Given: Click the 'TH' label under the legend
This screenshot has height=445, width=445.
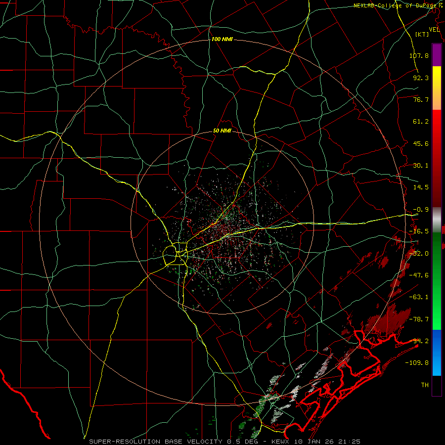Looking at the screenshot, I should pyautogui.click(x=425, y=385).
